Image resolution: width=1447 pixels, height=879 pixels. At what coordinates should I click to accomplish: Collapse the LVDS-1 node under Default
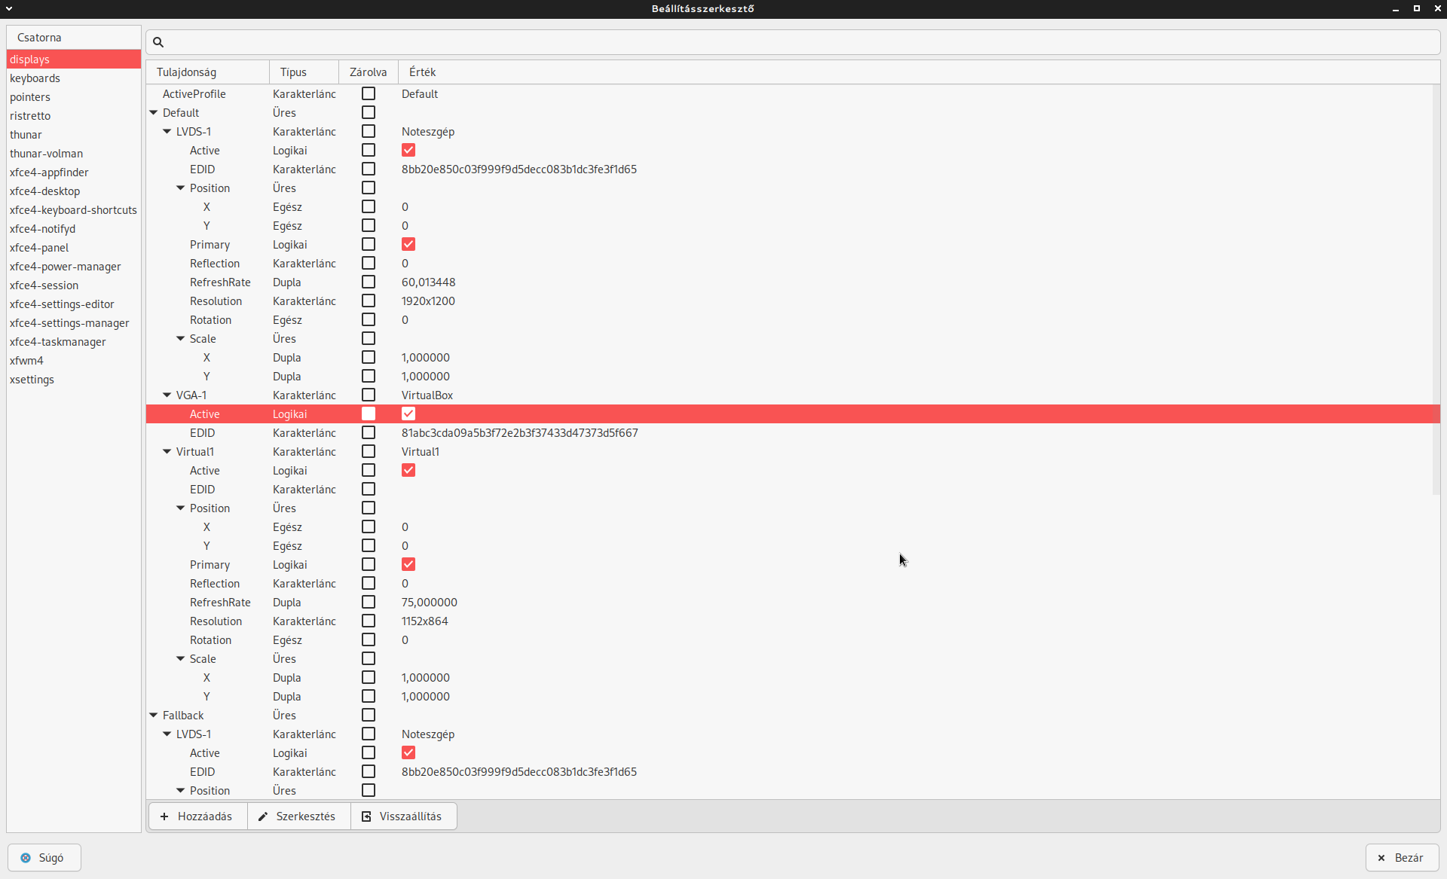click(167, 132)
